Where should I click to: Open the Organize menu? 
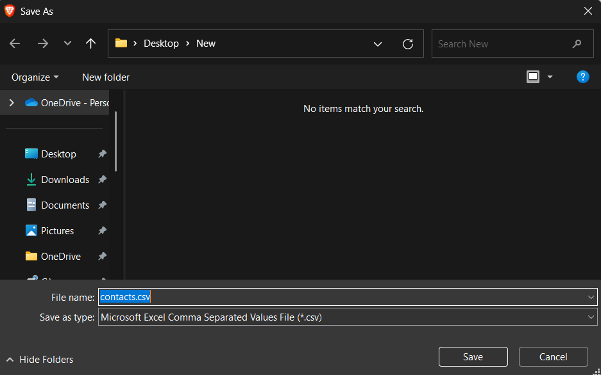pyautogui.click(x=35, y=77)
